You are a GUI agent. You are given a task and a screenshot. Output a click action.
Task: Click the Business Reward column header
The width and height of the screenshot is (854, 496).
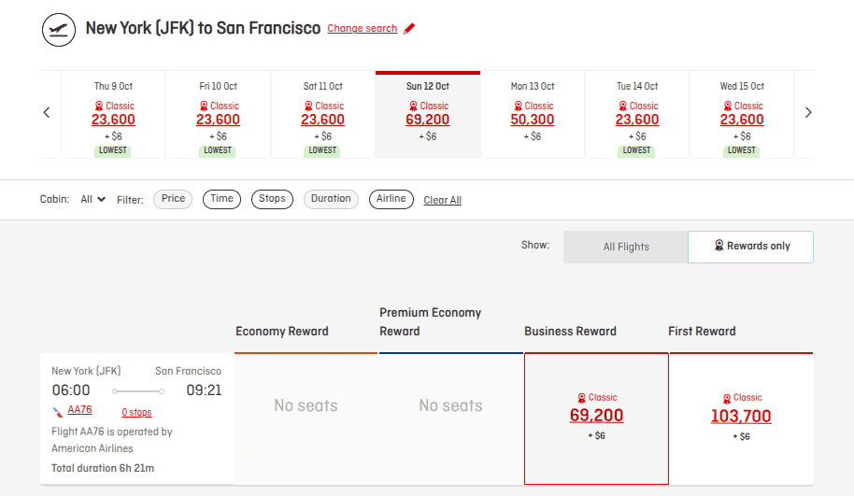pos(570,331)
